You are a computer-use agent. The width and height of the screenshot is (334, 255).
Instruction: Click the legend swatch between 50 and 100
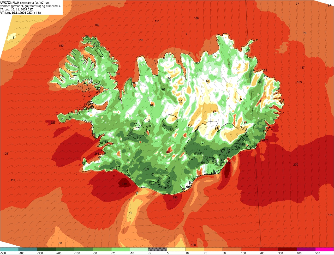[x=232, y=249]
